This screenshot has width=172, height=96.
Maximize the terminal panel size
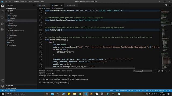click(166, 71)
